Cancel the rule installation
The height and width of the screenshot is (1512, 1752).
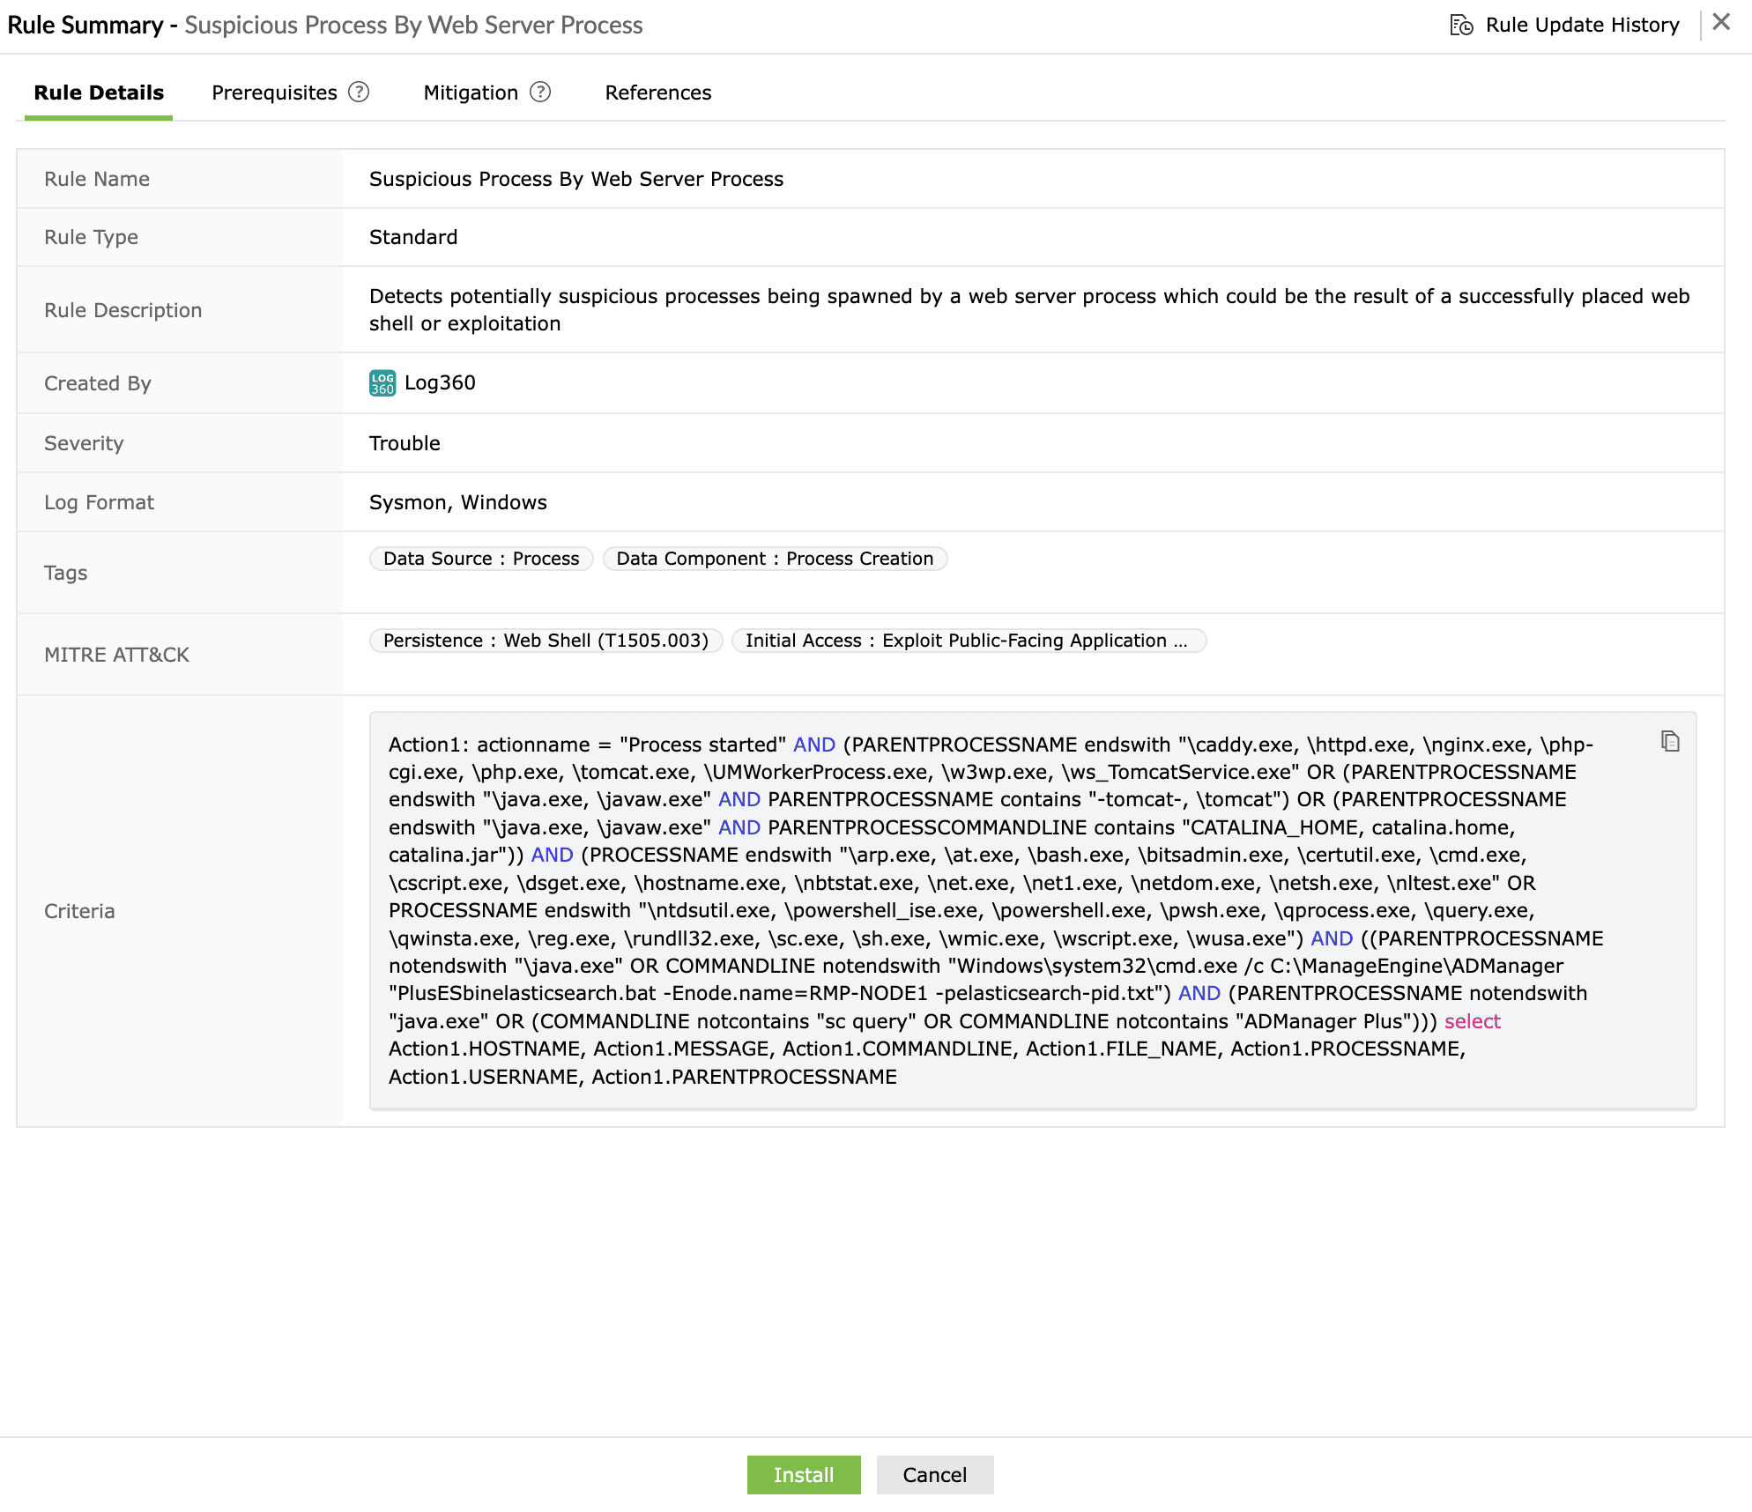click(934, 1474)
